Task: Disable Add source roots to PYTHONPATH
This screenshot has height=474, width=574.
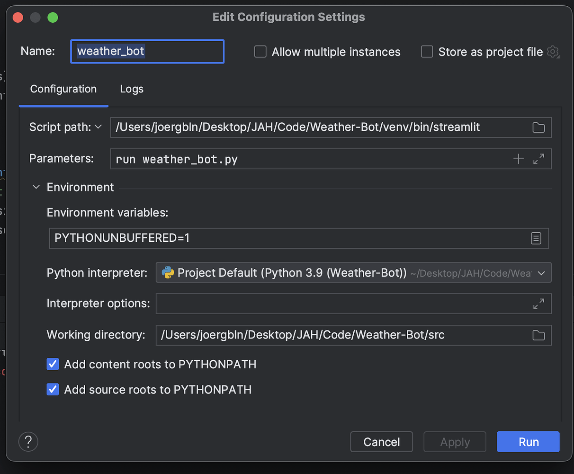Action: click(x=53, y=390)
